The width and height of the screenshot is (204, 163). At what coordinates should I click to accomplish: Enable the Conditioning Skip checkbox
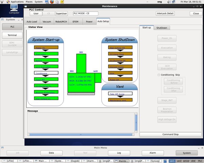click(x=159, y=75)
